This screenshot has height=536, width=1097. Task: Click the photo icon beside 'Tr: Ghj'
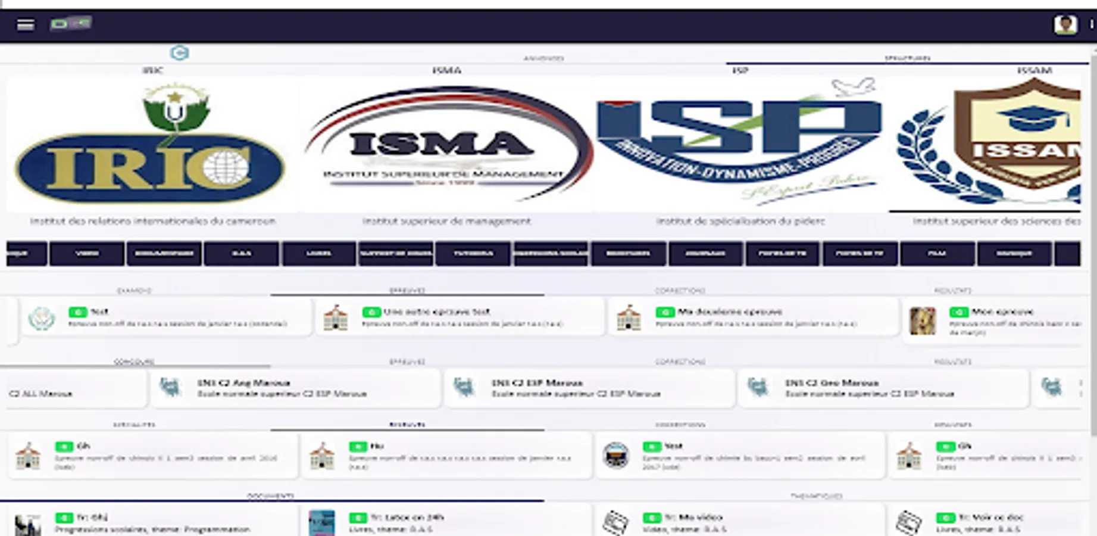click(28, 524)
